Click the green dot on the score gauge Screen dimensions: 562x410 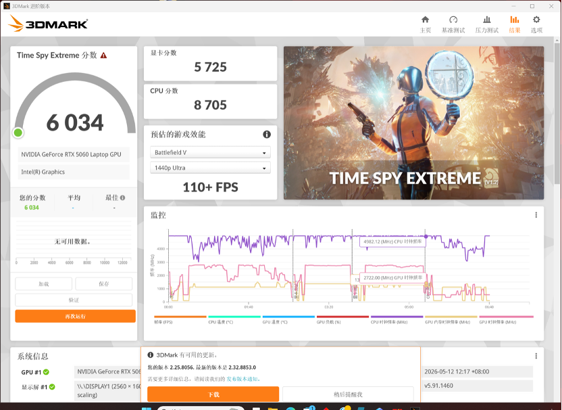tap(18, 133)
